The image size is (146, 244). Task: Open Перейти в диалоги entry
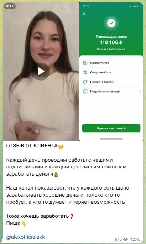tap(111, 82)
